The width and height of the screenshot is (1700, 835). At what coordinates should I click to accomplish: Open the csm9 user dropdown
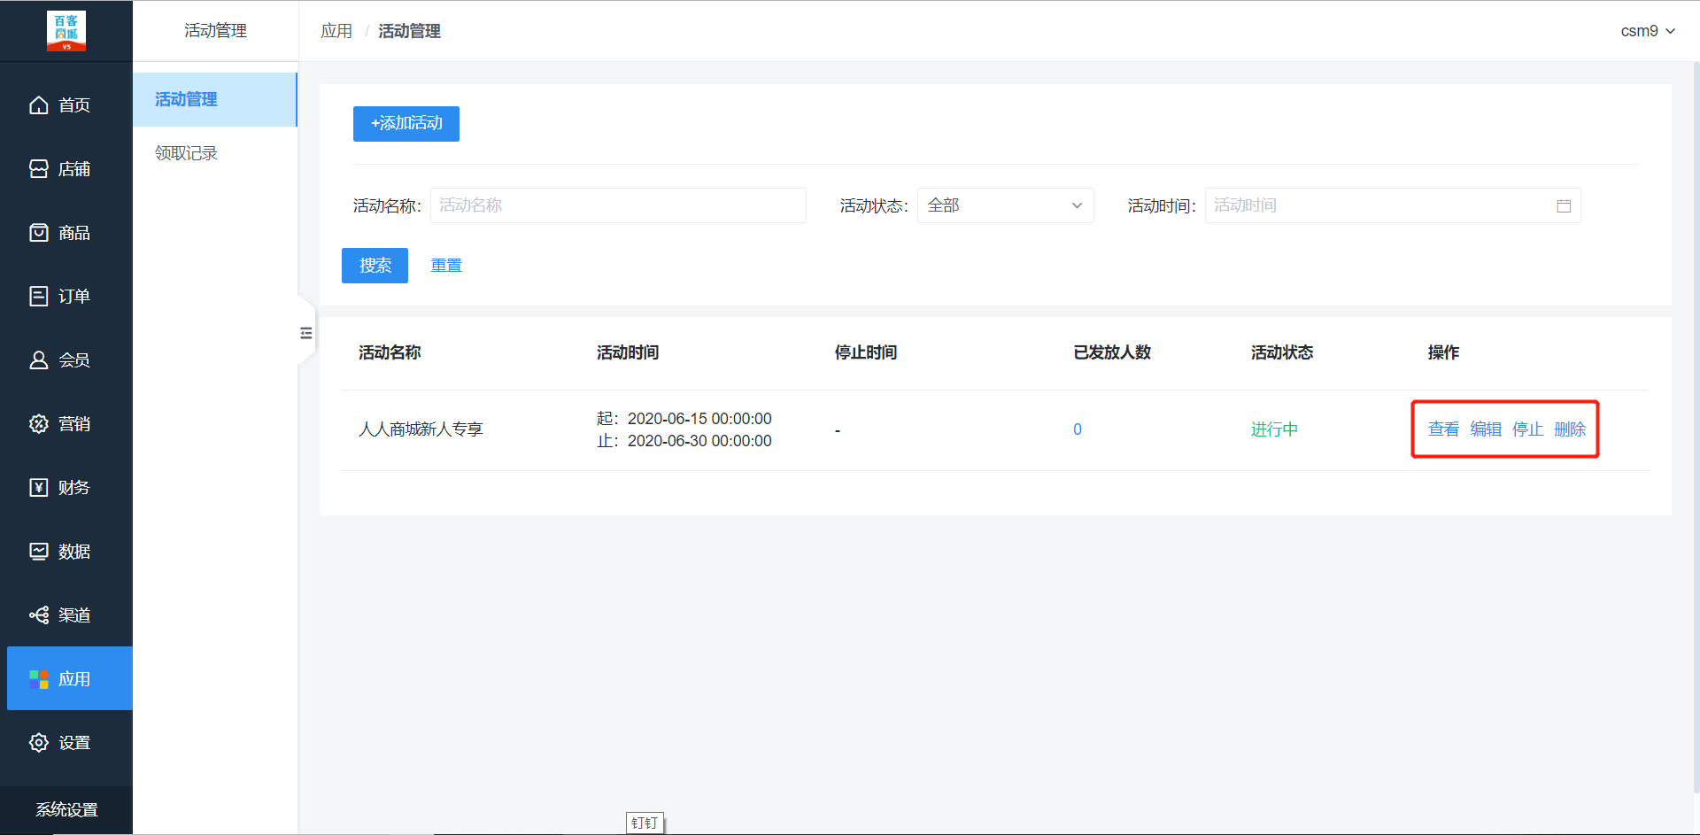tap(1648, 31)
